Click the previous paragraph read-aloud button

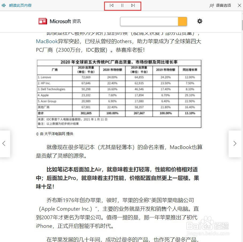tap(112, 5)
